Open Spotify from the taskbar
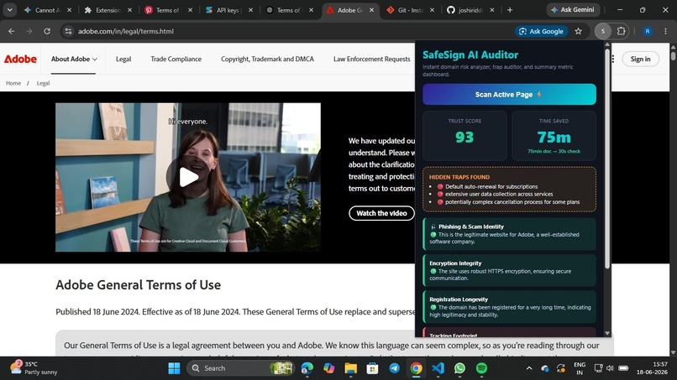Viewport: 677px width, 380px height. click(481, 368)
